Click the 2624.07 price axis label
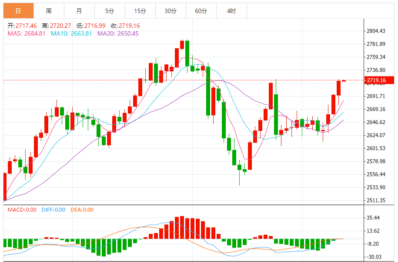The image size is (398, 262). 376,135
